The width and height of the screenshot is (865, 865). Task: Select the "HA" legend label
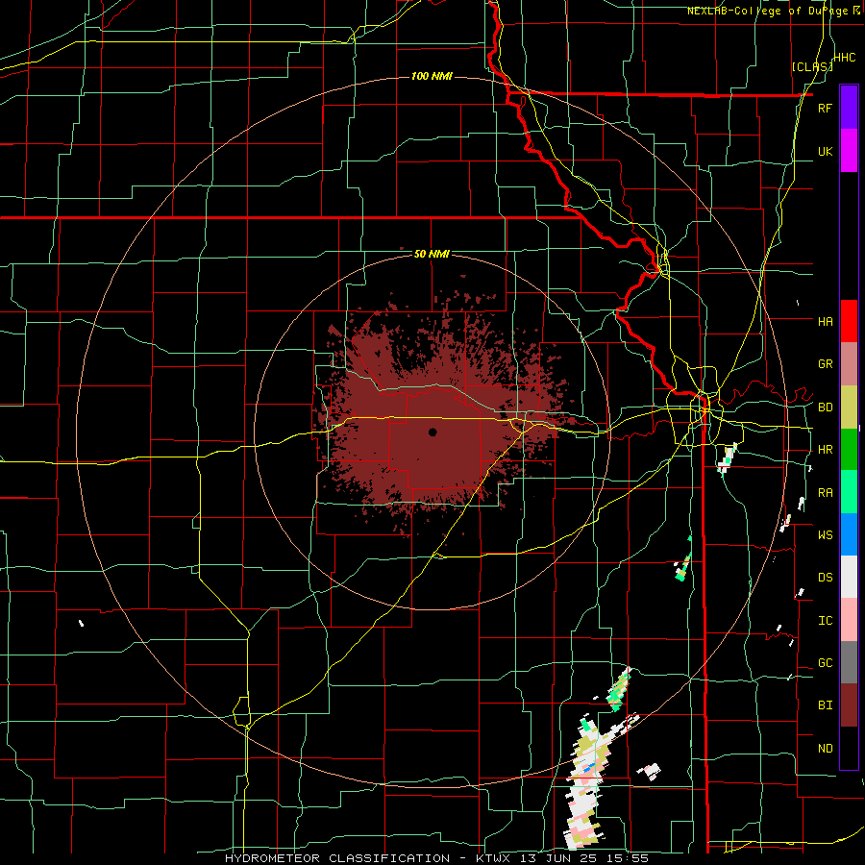pyautogui.click(x=825, y=322)
